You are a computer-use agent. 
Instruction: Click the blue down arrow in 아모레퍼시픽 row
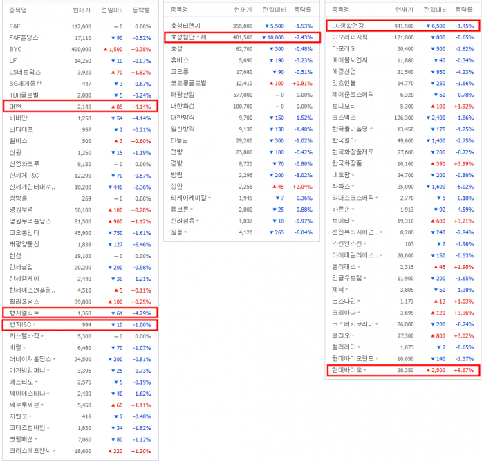click(x=431, y=37)
